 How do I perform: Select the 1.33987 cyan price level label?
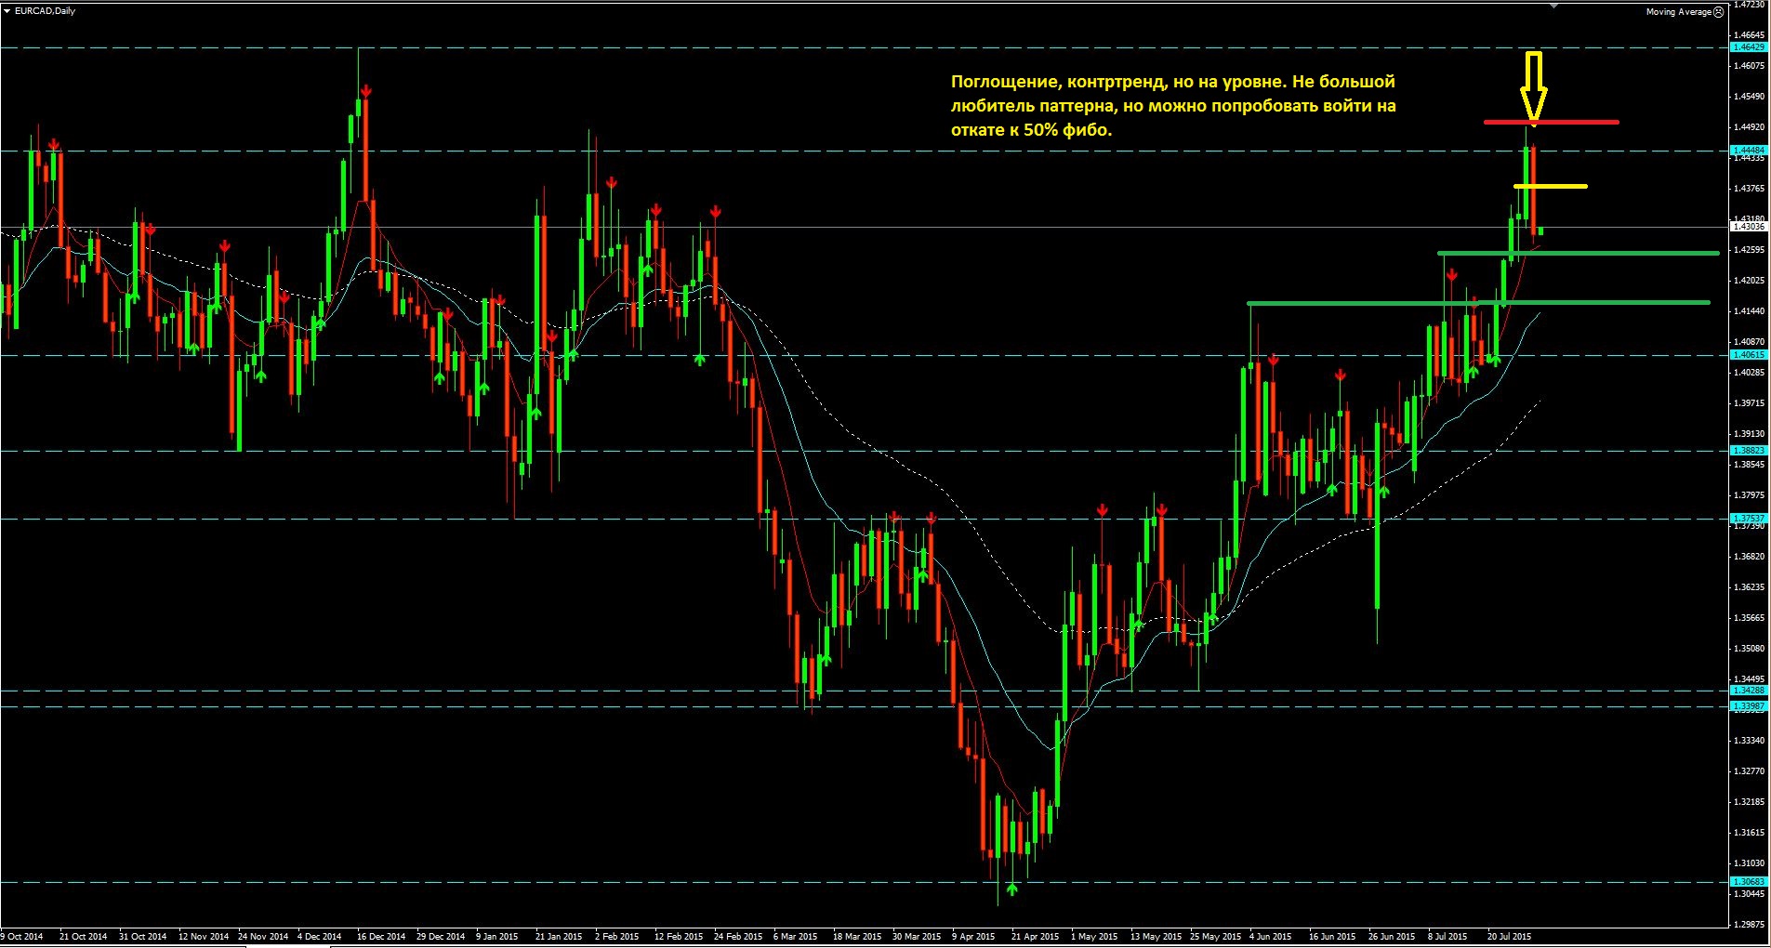pos(1748,706)
